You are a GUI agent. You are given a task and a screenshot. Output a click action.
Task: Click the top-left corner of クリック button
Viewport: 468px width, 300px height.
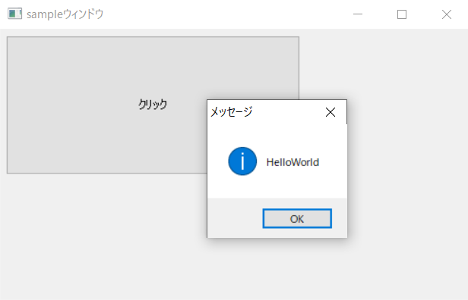tap(9, 39)
